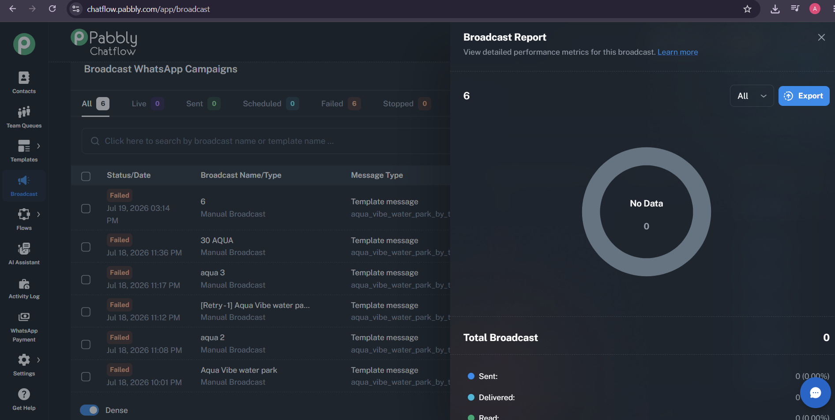835x420 pixels.
Task: Select the Broadcast megaphone icon
Action: (x=24, y=180)
